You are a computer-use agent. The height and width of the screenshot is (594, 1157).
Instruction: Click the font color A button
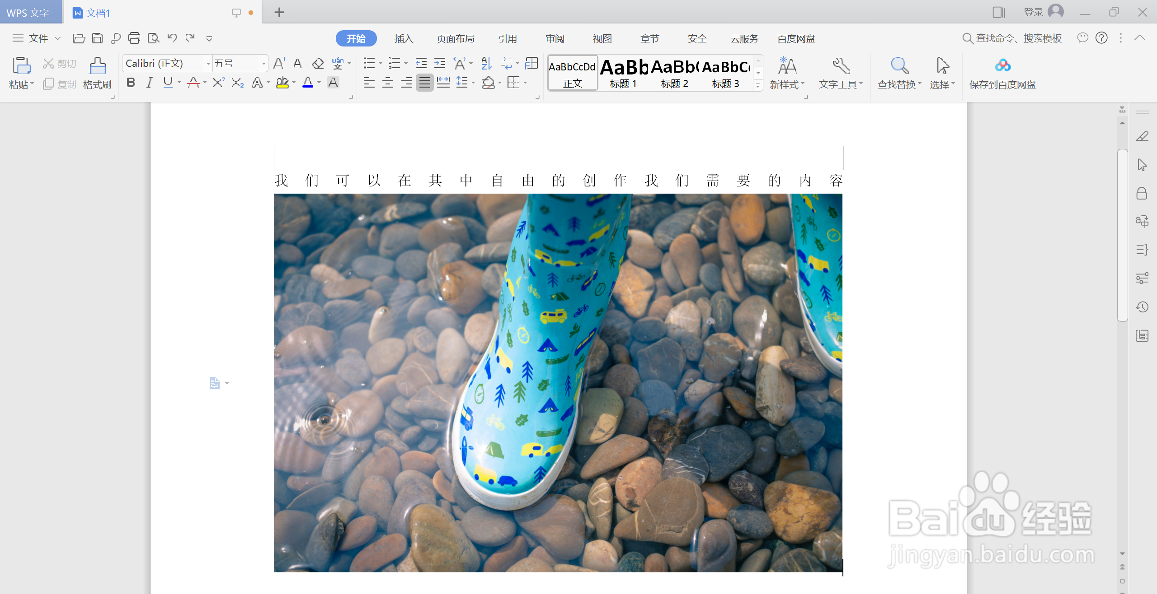[308, 83]
